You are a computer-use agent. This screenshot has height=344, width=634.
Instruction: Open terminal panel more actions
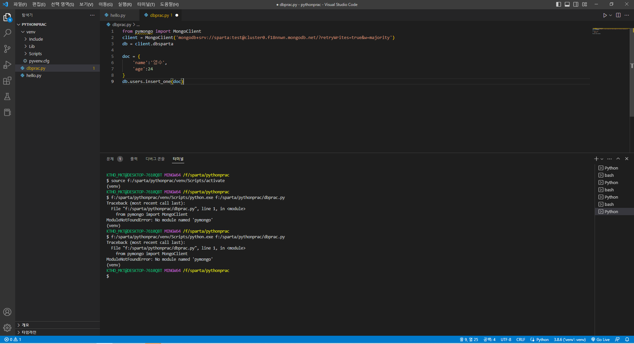(610, 159)
